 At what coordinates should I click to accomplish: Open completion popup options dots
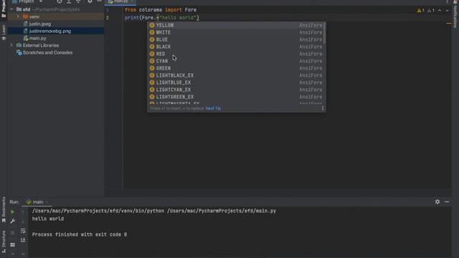click(x=323, y=108)
